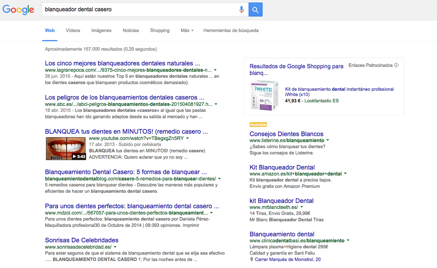The height and width of the screenshot is (268, 437).
Task: Click the www.listerine.es/blanqueamiento URL
Action: [x=287, y=141]
